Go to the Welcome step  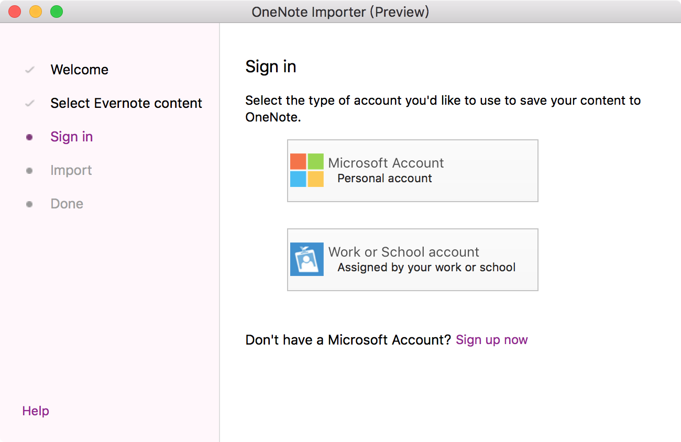[80, 70]
